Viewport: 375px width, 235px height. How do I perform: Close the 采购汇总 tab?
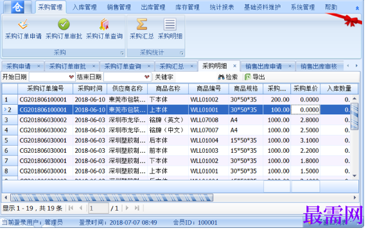(192, 66)
